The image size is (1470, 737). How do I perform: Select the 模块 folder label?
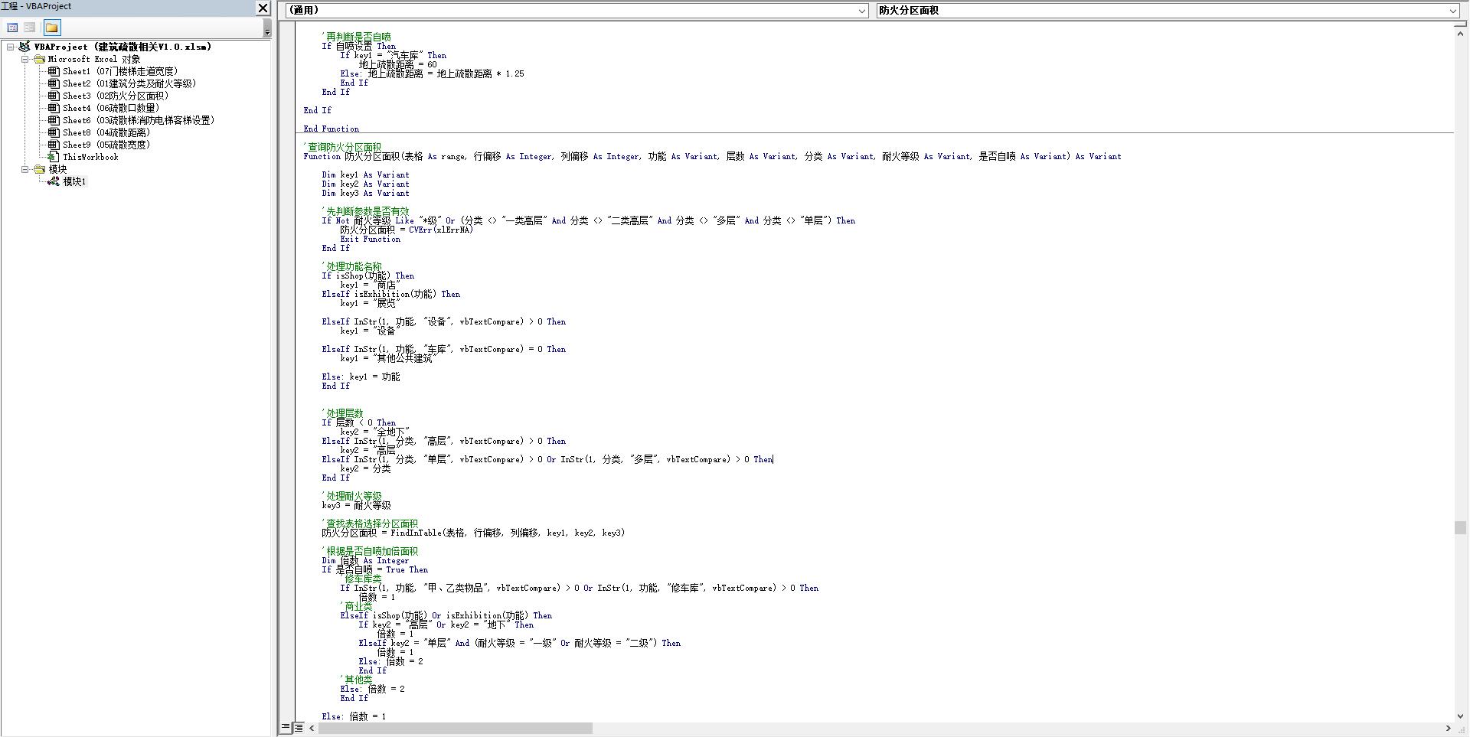coord(57,169)
